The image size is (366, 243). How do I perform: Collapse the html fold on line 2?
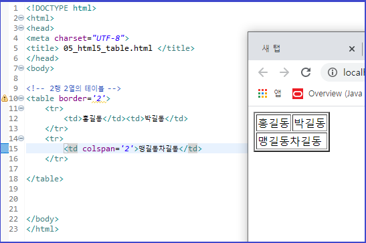(21, 18)
